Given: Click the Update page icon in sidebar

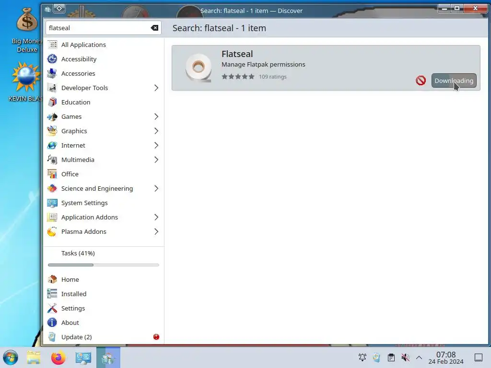Looking at the screenshot, I should click(52, 337).
